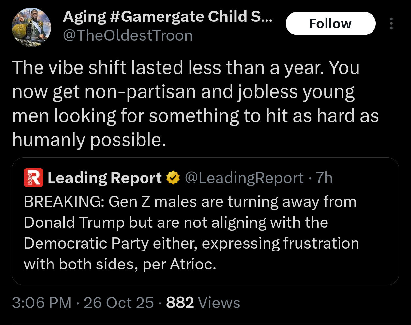Viewport: 411px width, 325px height.
Task: Open the quoted post body text
Action: (x=191, y=233)
